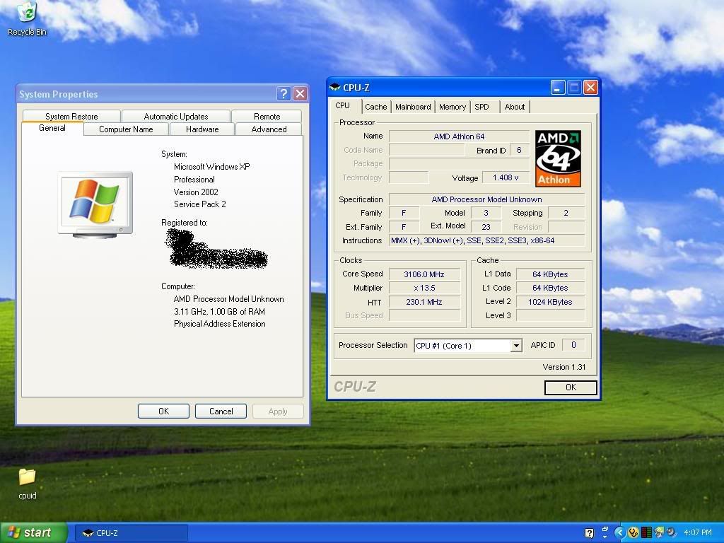Click the Multiplier value x 13.5
Image resolution: width=724 pixels, height=543 pixels.
pyautogui.click(x=424, y=288)
